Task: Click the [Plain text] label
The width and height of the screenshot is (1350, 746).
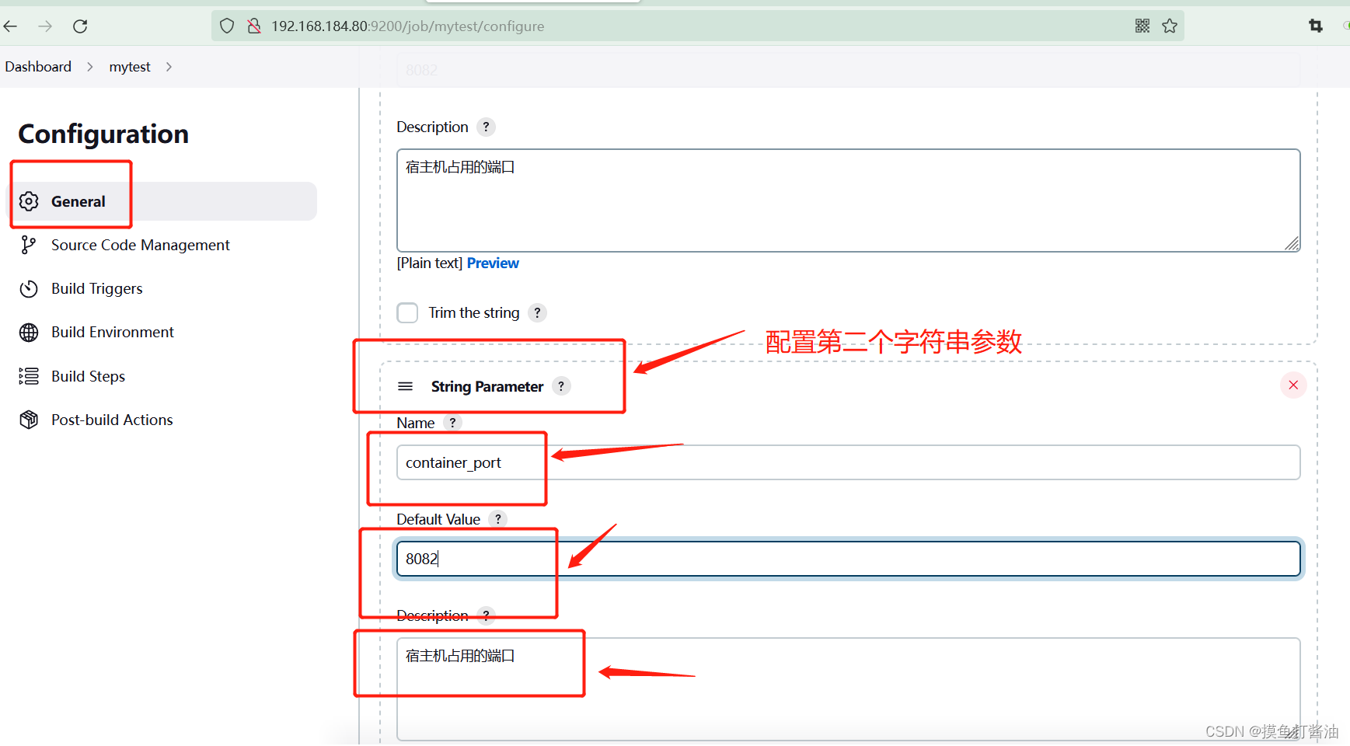Action: [430, 263]
